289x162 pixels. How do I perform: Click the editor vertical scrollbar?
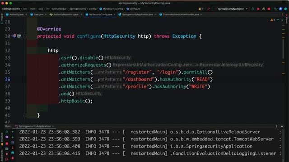(283, 49)
